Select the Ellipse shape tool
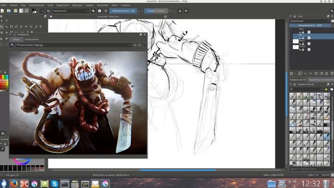Image resolution: width=334 pixels, height=188 pixels. (16, 27)
